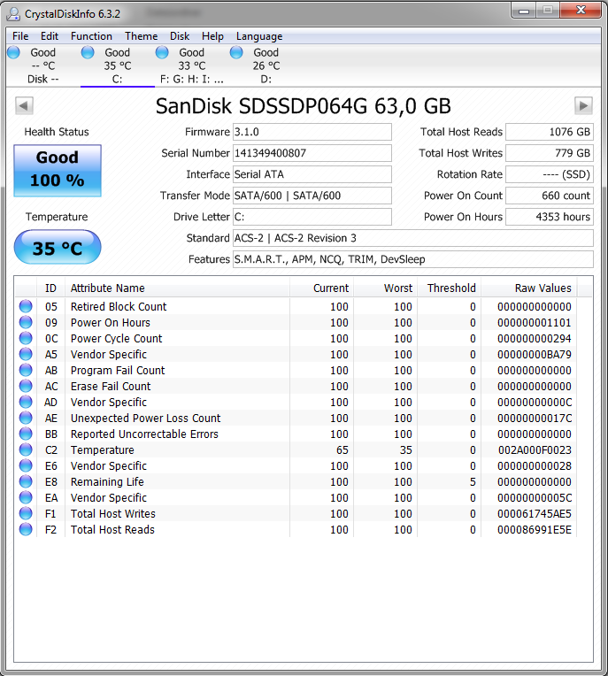
Task: Select the Unexpected Power Loss Count text
Action: point(146,419)
